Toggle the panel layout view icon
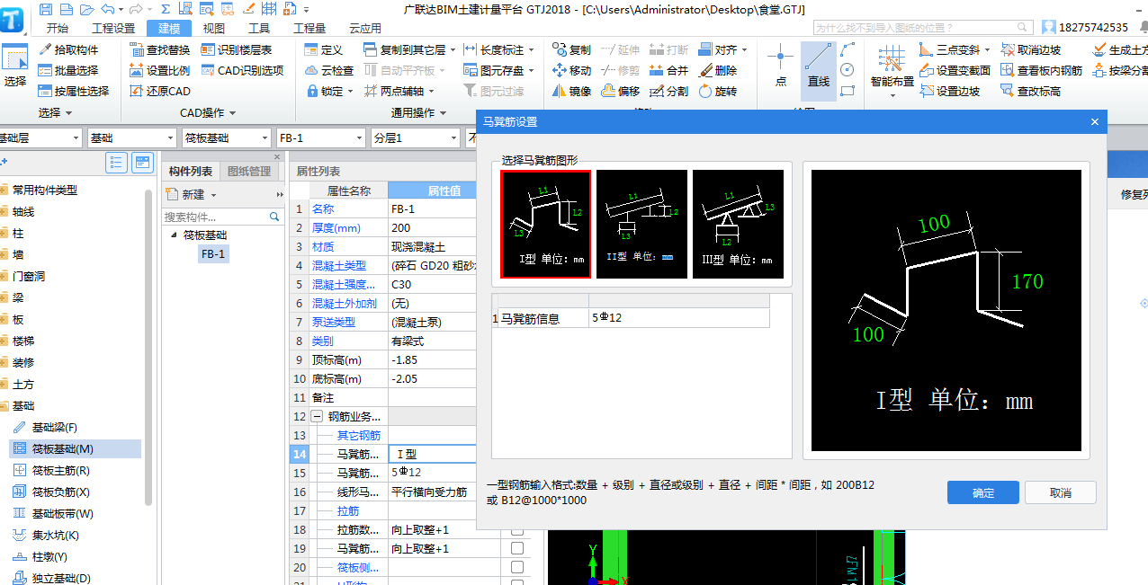1148x585 pixels. [x=143, y=163]
